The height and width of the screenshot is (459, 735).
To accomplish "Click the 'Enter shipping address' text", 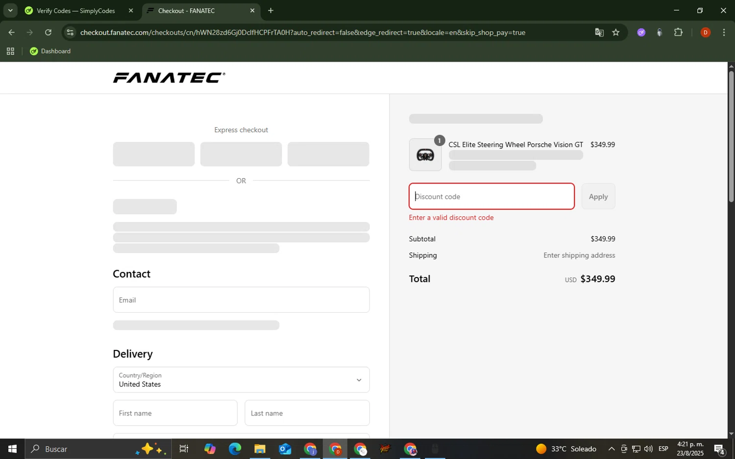I will pyautogui.click(x=579, y=255).
